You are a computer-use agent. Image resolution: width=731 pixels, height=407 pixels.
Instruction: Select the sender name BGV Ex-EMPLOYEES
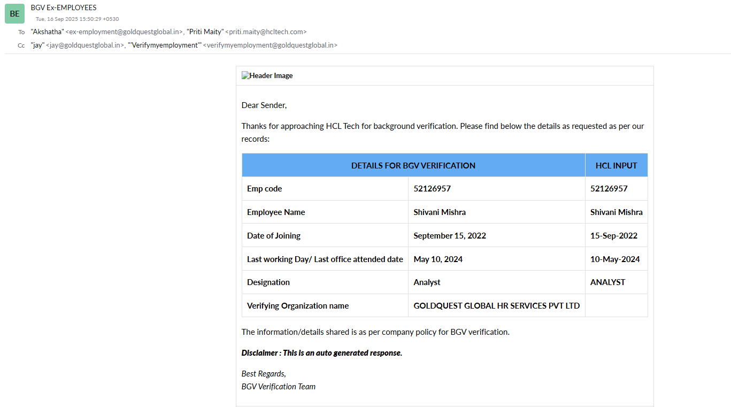64,7
